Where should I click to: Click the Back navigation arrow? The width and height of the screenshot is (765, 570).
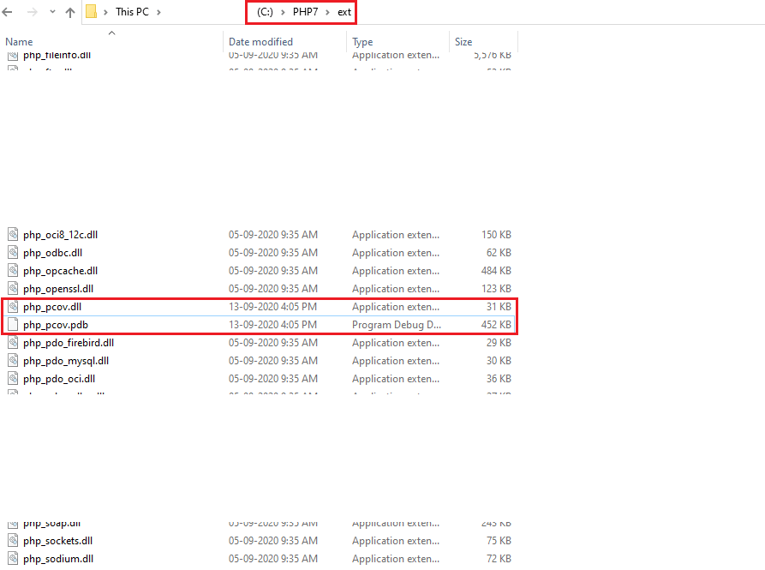click(x=8, y=13)
